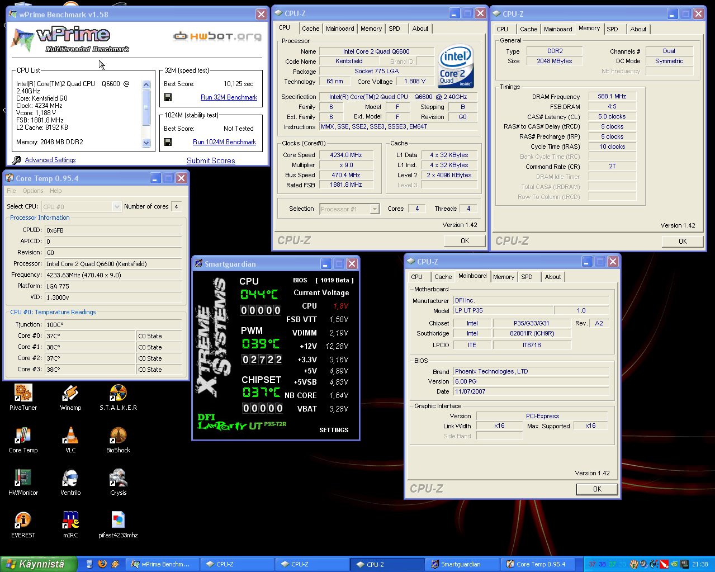Select the S.T.A.L.K.E.R desktop icon
The image size is (715, 572).
118,393
